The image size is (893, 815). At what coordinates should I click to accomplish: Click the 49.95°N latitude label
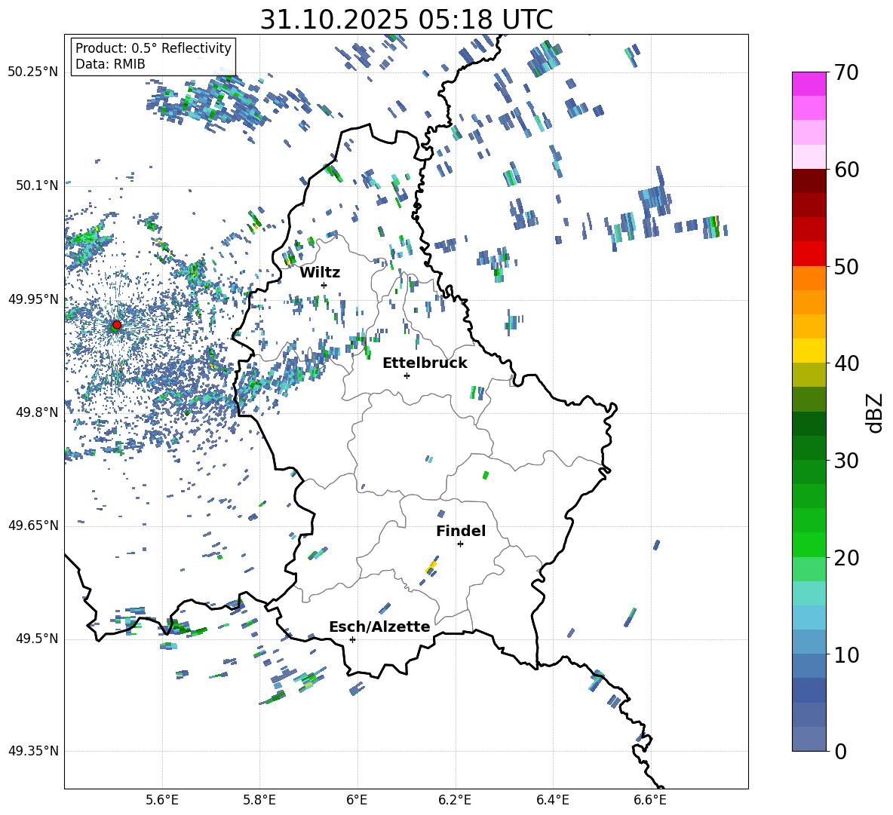[x=33, y=299]
